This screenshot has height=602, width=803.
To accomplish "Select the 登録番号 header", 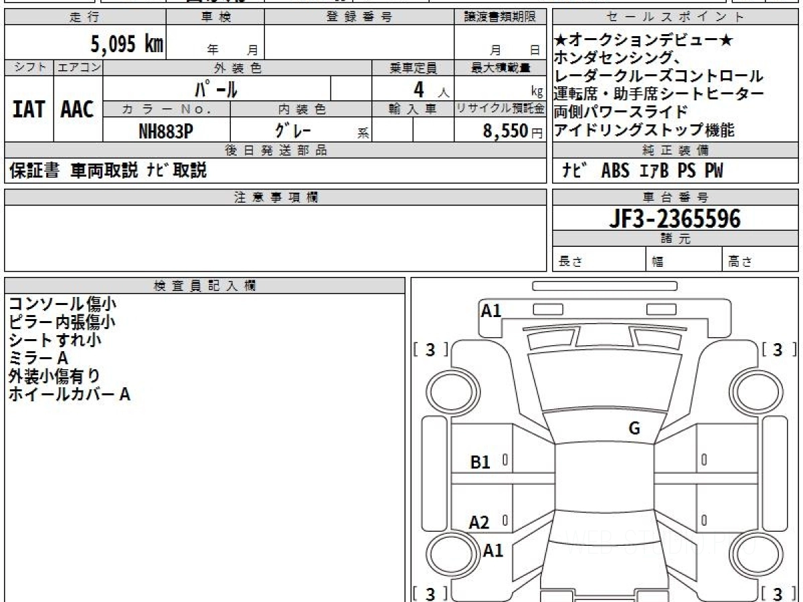I will pyautogui.click(x=359, y=17).
